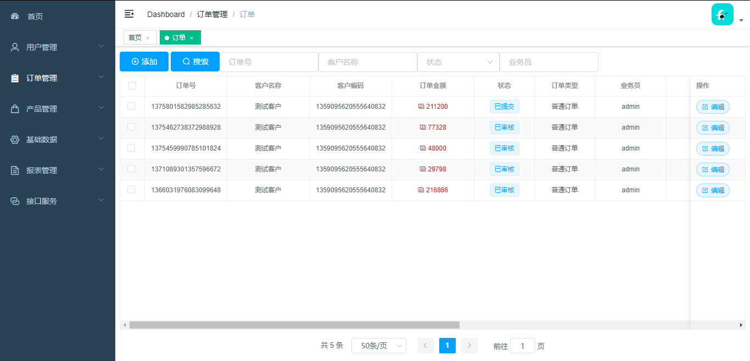The width and height of the screenshot is (750, 361).
Task: Go to the previous page
Action: coord(426,346)
